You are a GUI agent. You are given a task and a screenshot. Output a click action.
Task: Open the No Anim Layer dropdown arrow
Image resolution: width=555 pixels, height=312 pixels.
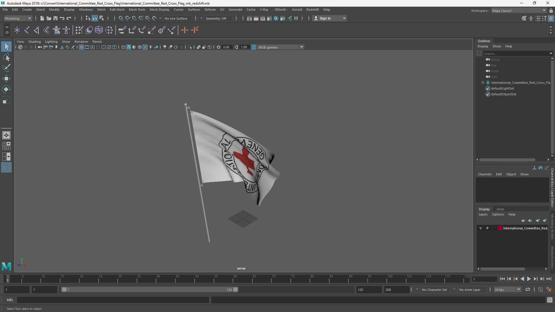454,289
